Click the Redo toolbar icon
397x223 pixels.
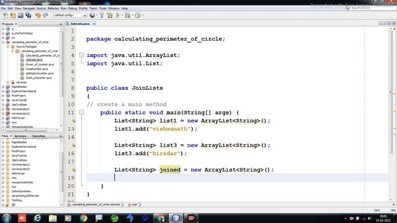pyautogui.click(x=45, y=15)
